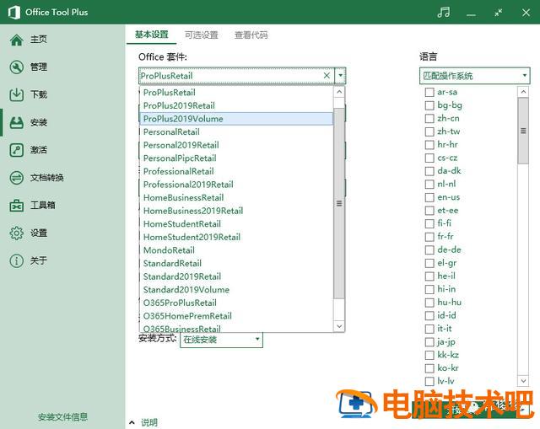Go to 工具箱 in the sidebar

(43, 206)
